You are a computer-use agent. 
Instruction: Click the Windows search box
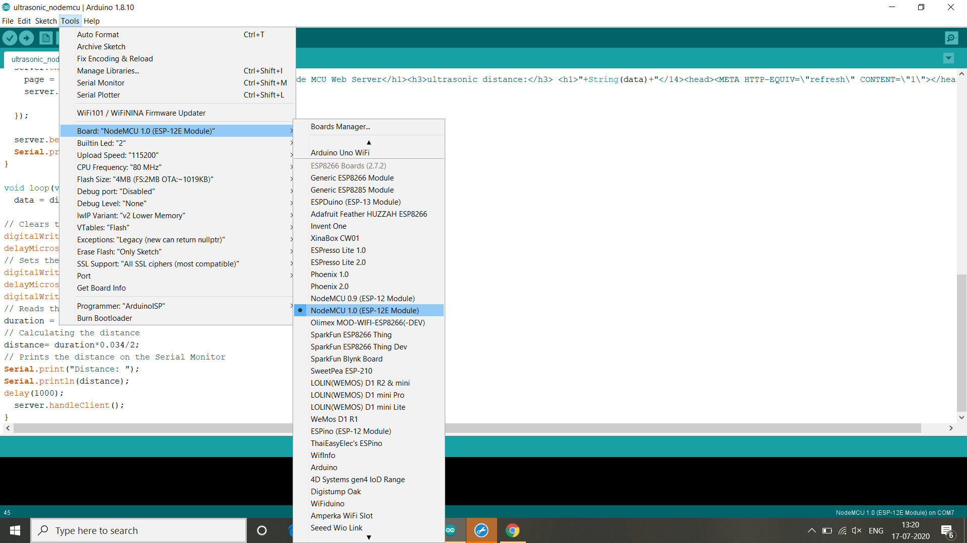tap(139, 530)
